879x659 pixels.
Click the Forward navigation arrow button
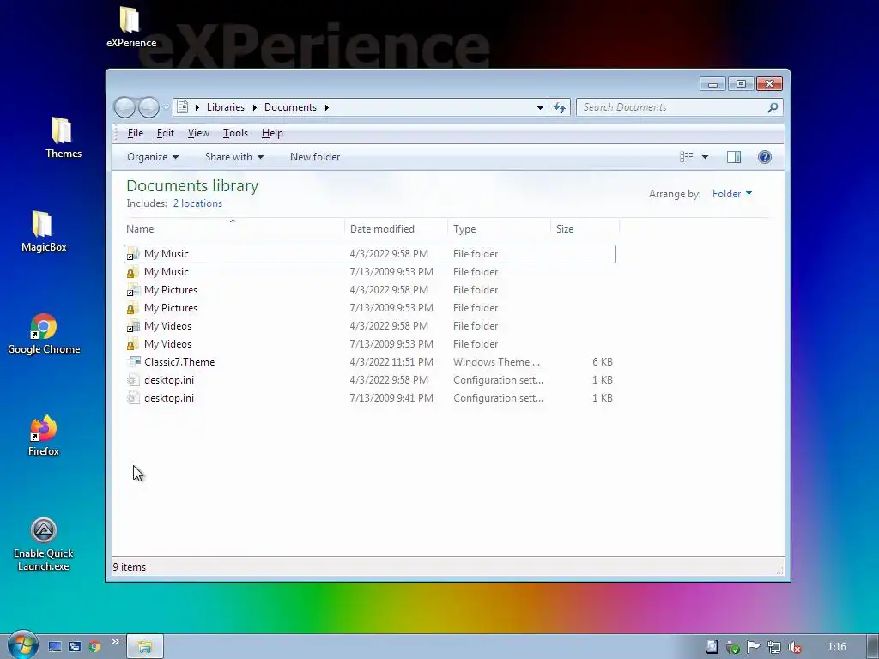point(149,107)
